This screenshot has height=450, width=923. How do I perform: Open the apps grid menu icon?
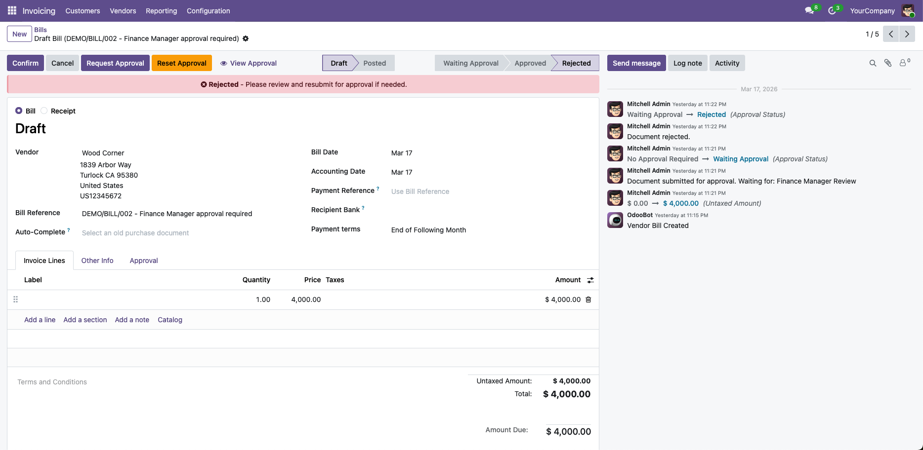click(x=12, y=10)
